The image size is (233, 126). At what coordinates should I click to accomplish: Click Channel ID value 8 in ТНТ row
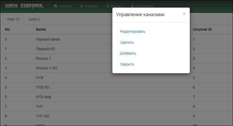coord(194,107)
